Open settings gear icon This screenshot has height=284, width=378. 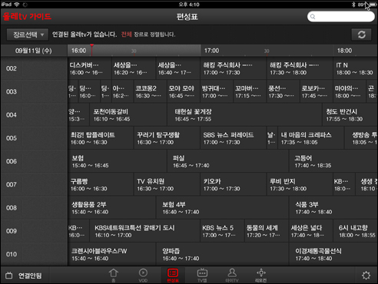[366, 276]
